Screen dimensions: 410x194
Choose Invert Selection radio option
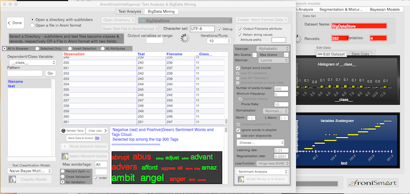(x=70, y=48)
